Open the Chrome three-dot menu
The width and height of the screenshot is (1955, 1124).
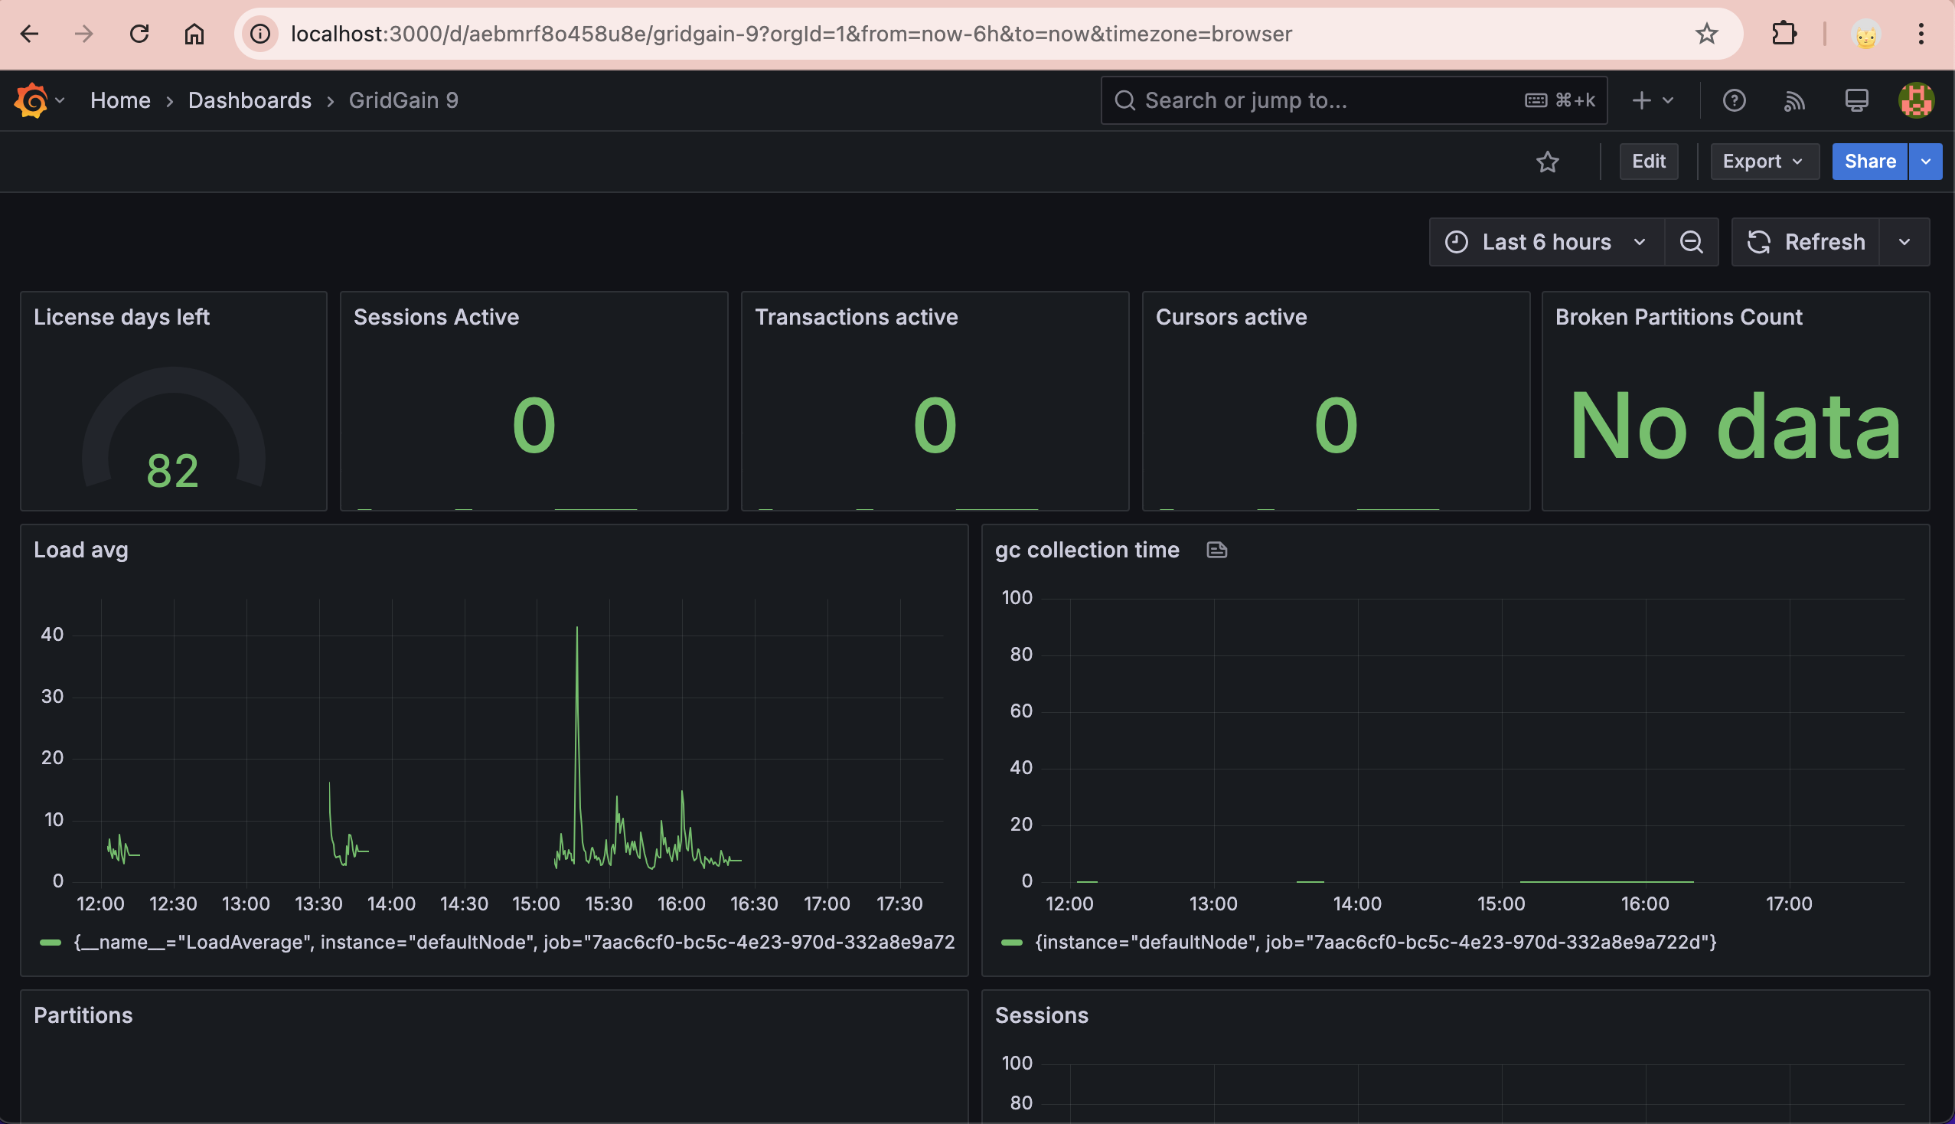[1921, 34]
